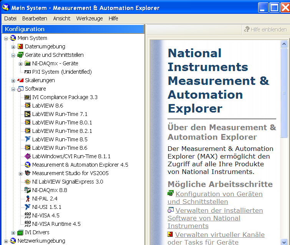
Task: Open the Bearbeiten menu
Action: click(x=35, y=18)
